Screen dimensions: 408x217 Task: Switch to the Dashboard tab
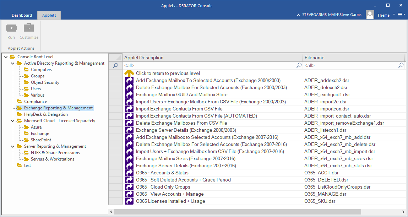[22, 15]
